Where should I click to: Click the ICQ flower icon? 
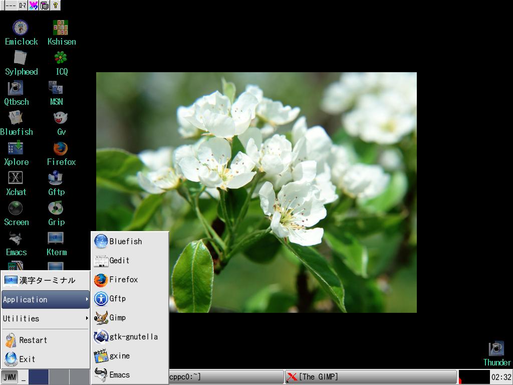click(61, 58)
